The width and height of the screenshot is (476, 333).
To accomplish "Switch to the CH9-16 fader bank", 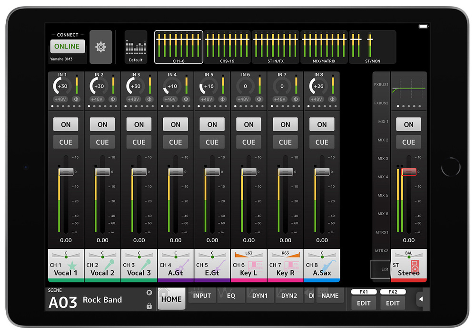I will tap(227, 47).
